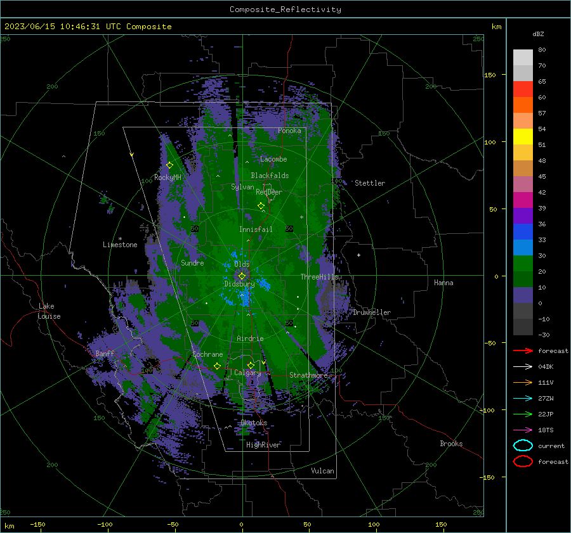Click the -150 tick on bottom axis
The width and height of the screenshot is (571, 533).
[x=37, y=524]
